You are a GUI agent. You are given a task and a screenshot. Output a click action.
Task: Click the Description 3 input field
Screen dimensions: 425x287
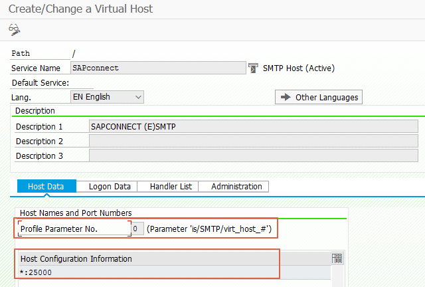click(x=254, y=155)
